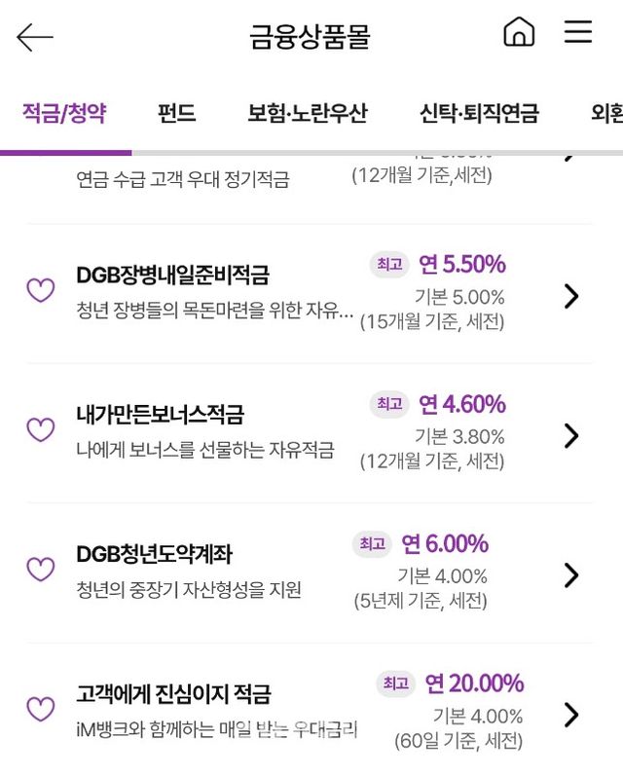Image resolution: width=623 pixels, height=775 pixels.
Task: Switch to the 펀드 tab
Action: pyautogui.click(x=176, y=113)
